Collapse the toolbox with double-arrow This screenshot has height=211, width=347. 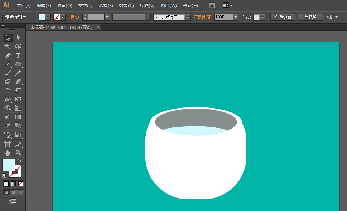(3, 26)
